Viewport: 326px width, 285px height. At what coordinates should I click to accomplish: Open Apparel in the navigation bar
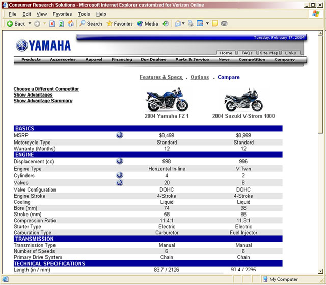94,59
